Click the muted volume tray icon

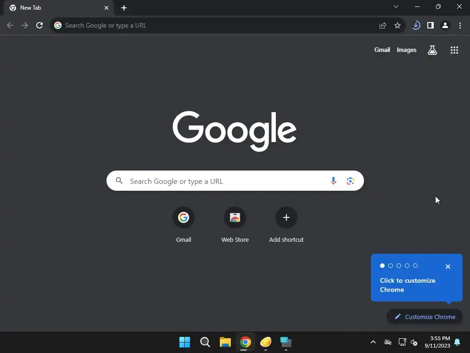point(414,342)
